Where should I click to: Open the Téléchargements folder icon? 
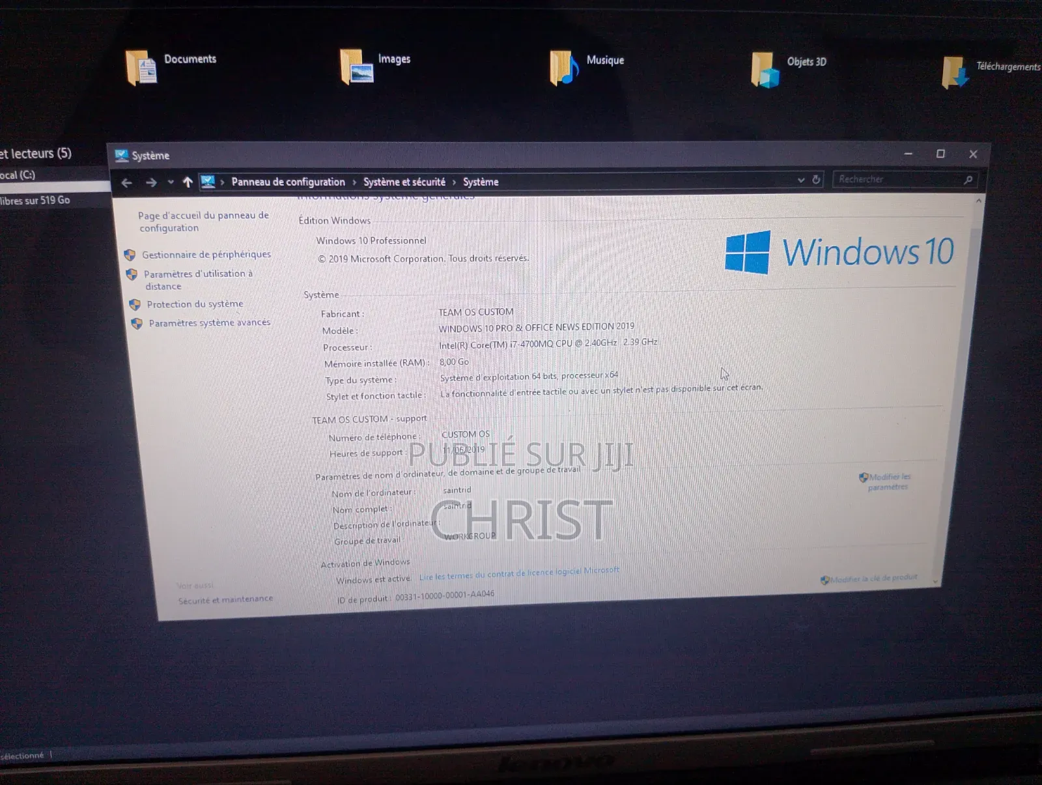click(955, 72)
